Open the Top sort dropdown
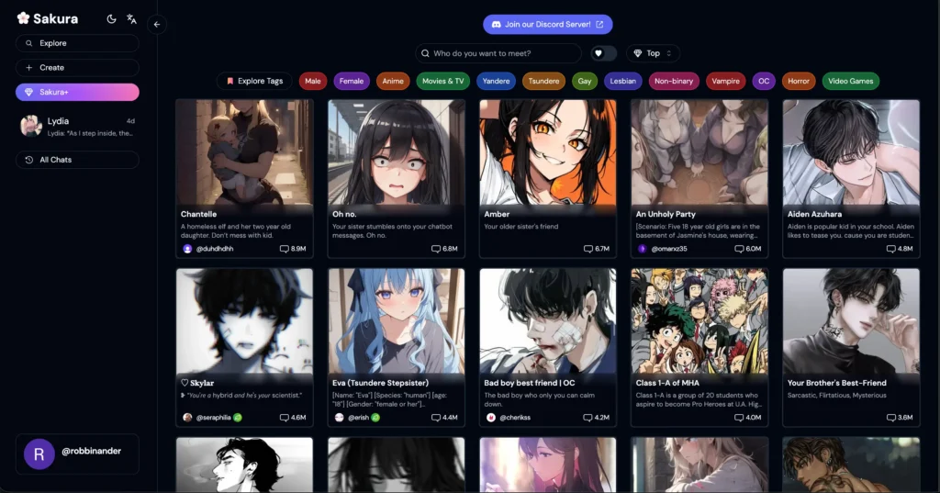Screen dimensions: 940x493 653,53
